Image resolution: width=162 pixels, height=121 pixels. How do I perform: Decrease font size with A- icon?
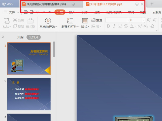click(x=154, y=20)
